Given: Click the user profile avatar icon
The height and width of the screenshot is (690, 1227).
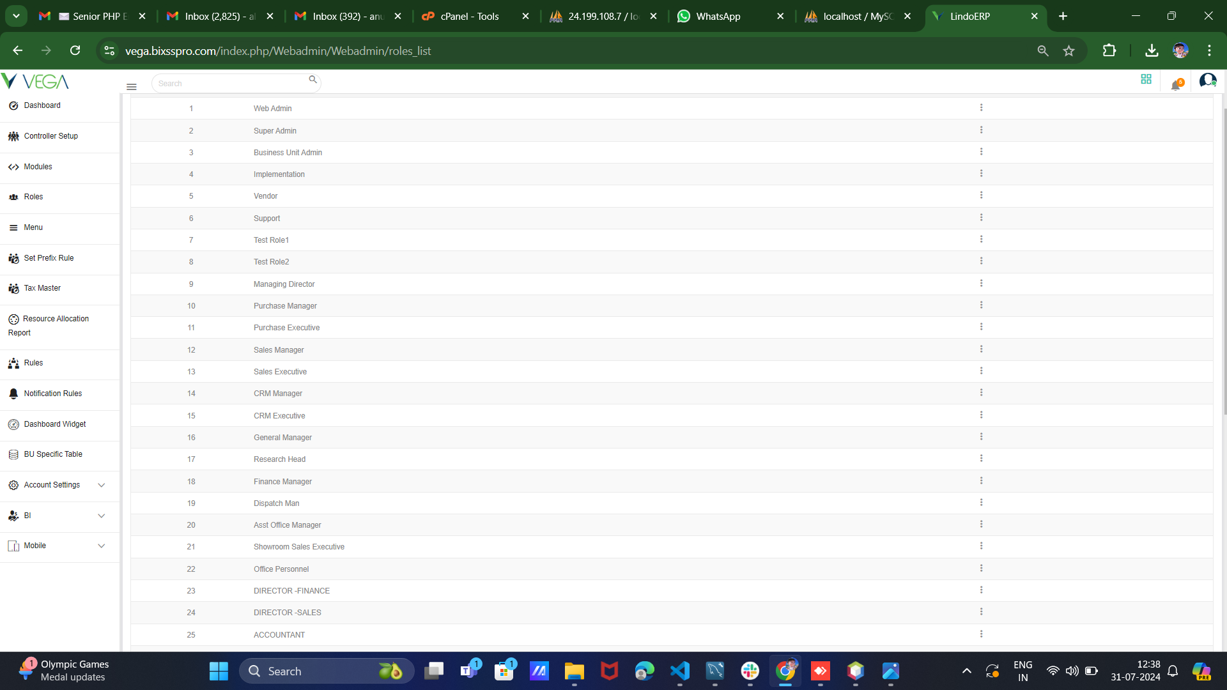Looking at the screenshot, I should (x=1207, y=80).
